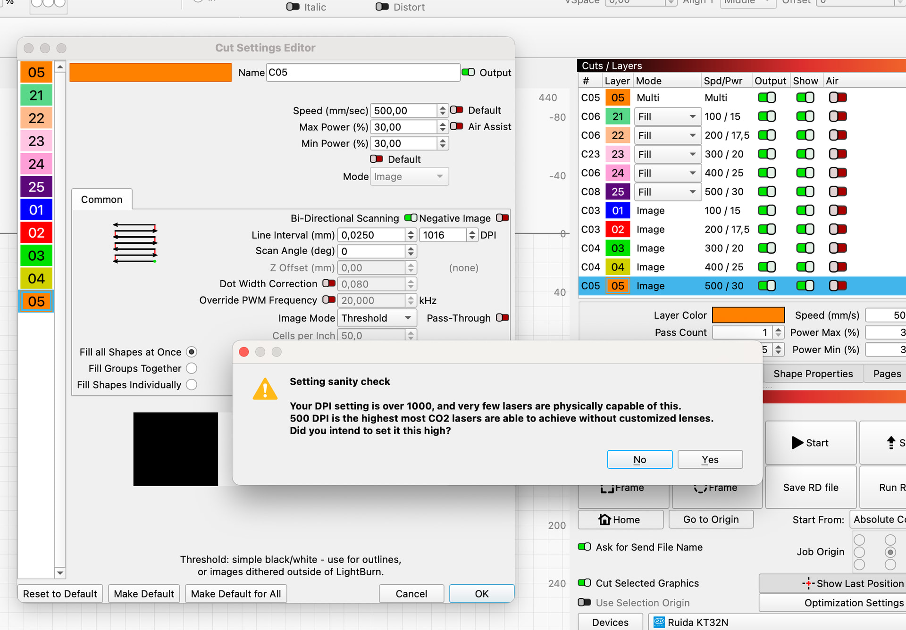Image resolution: width=906 pixels, height=630 pixels.
Task: Click Yes in sanity check dialog
Action: click(710, 459)
